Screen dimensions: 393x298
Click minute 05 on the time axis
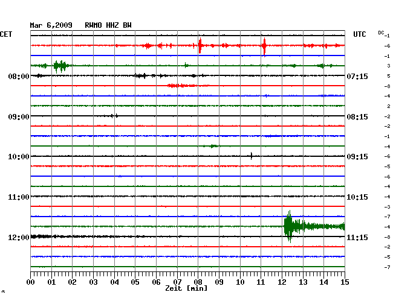tap(135, 282)
